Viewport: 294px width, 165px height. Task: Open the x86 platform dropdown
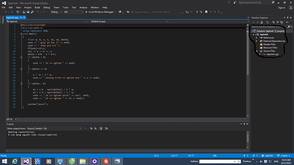pos(73,12)
